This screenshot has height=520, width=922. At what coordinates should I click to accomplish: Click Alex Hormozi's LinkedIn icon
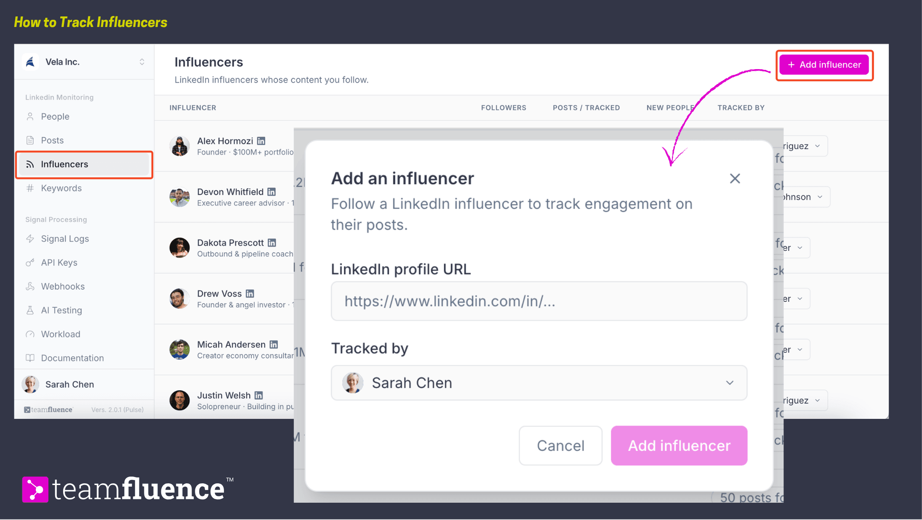pyautogui.click(x=261, y=141)
